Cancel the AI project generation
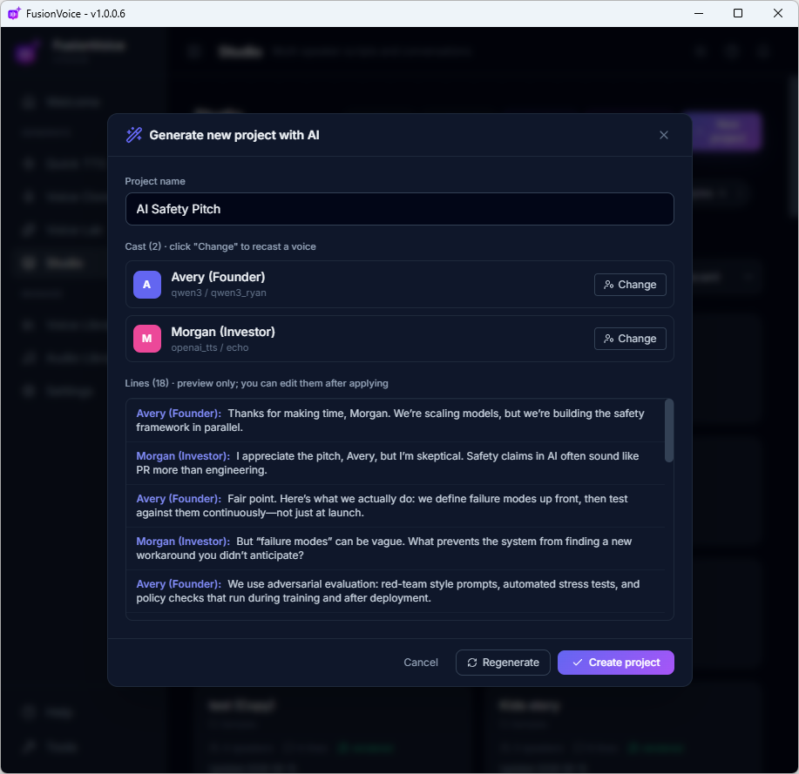Screen dimensions: 799x774 click(x=420, y=663)
